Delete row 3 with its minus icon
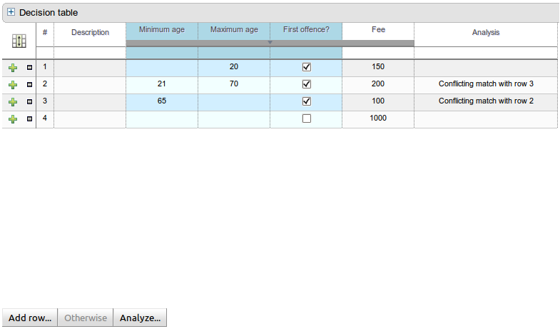This screenshot has height=329, width=560. click(29, 102)
